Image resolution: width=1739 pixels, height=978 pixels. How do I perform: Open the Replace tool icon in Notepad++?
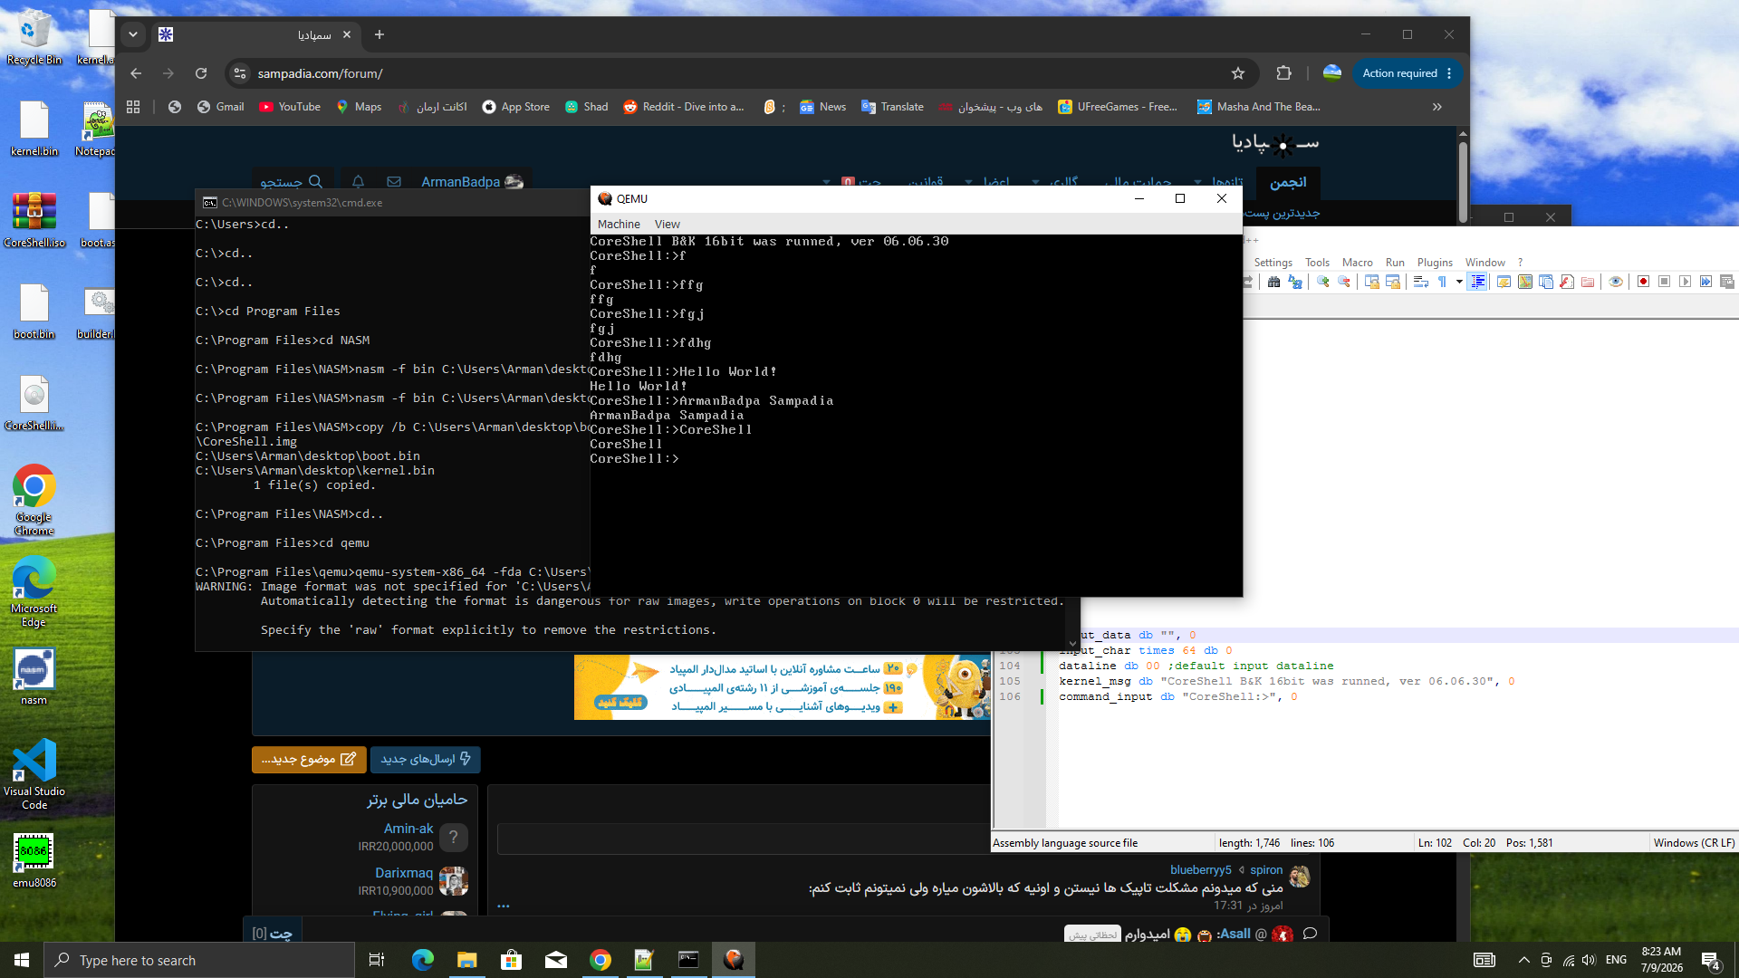pyautogui.click(x=1295, y=282)
